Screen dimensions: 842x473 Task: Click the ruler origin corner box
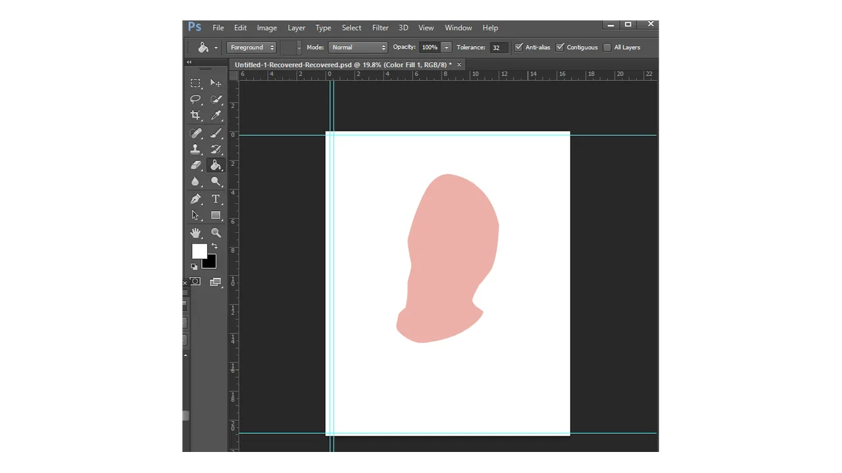click(x=234, y=75)
